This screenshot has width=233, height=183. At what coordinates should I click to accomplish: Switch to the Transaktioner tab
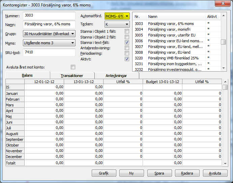point(72,76)
